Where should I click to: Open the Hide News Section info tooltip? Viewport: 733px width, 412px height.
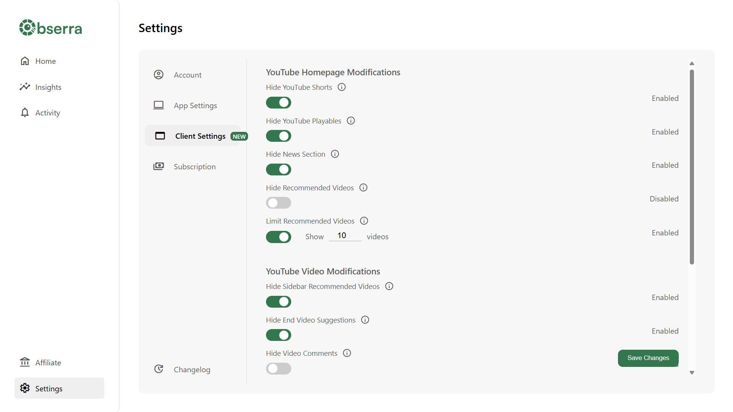click(x=335, y=154)
